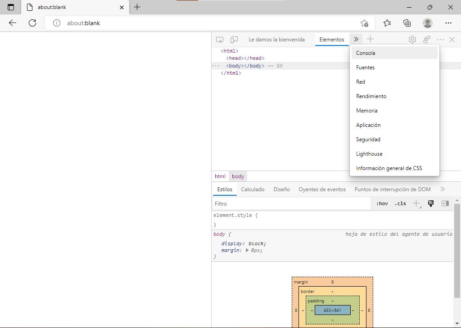Focus the Filtro styles filter field
Screen dimensions: 461x328
point(291,203)
